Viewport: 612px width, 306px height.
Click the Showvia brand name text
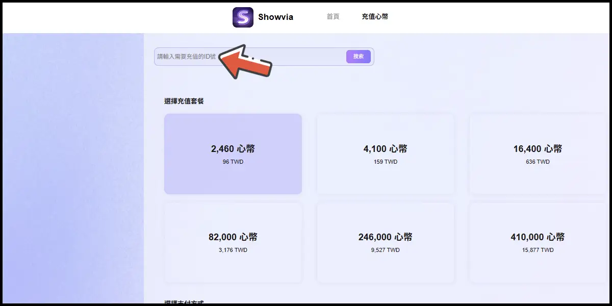(x=275, y=17)
